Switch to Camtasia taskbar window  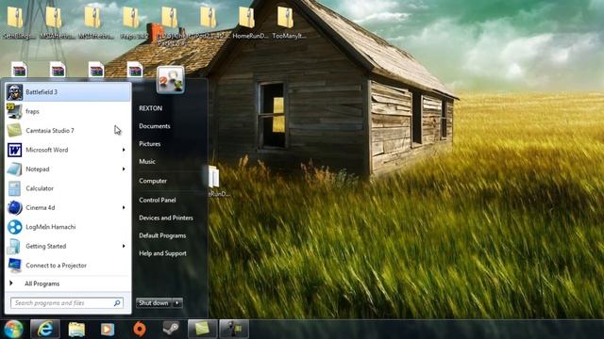pyautogui.click(x=203, y=329)
